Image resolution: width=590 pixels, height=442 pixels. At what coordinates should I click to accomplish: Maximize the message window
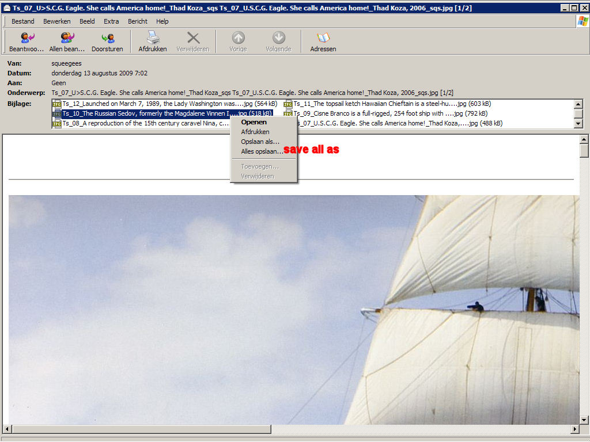click(574, 8)
